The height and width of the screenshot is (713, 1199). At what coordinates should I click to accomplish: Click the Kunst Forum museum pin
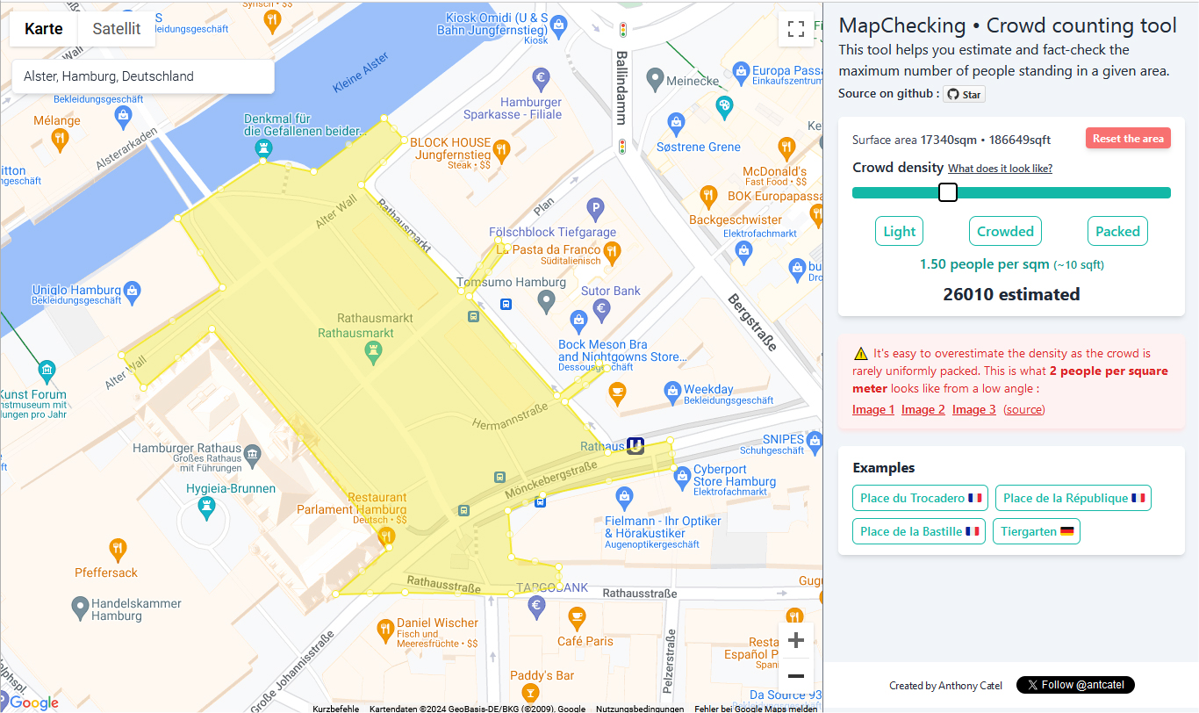(47, 371)
